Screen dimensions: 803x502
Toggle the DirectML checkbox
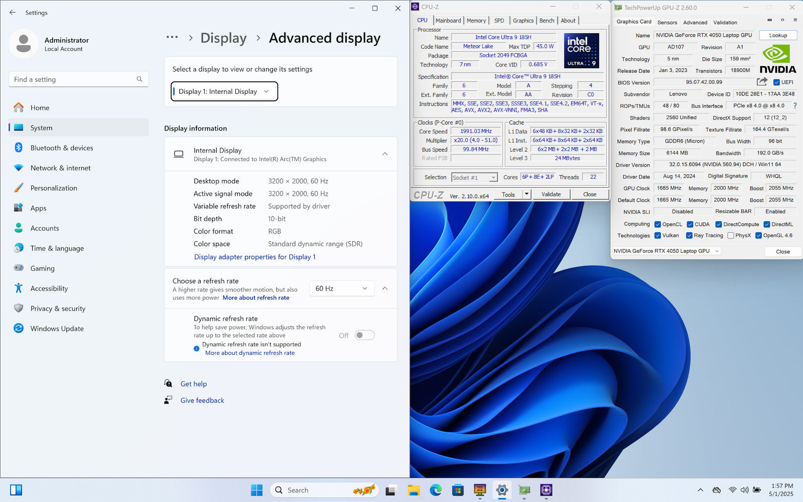tap(767, 224)
